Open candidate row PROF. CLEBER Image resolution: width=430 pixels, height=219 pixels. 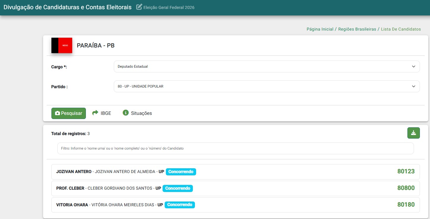click(x=235, y=188)
